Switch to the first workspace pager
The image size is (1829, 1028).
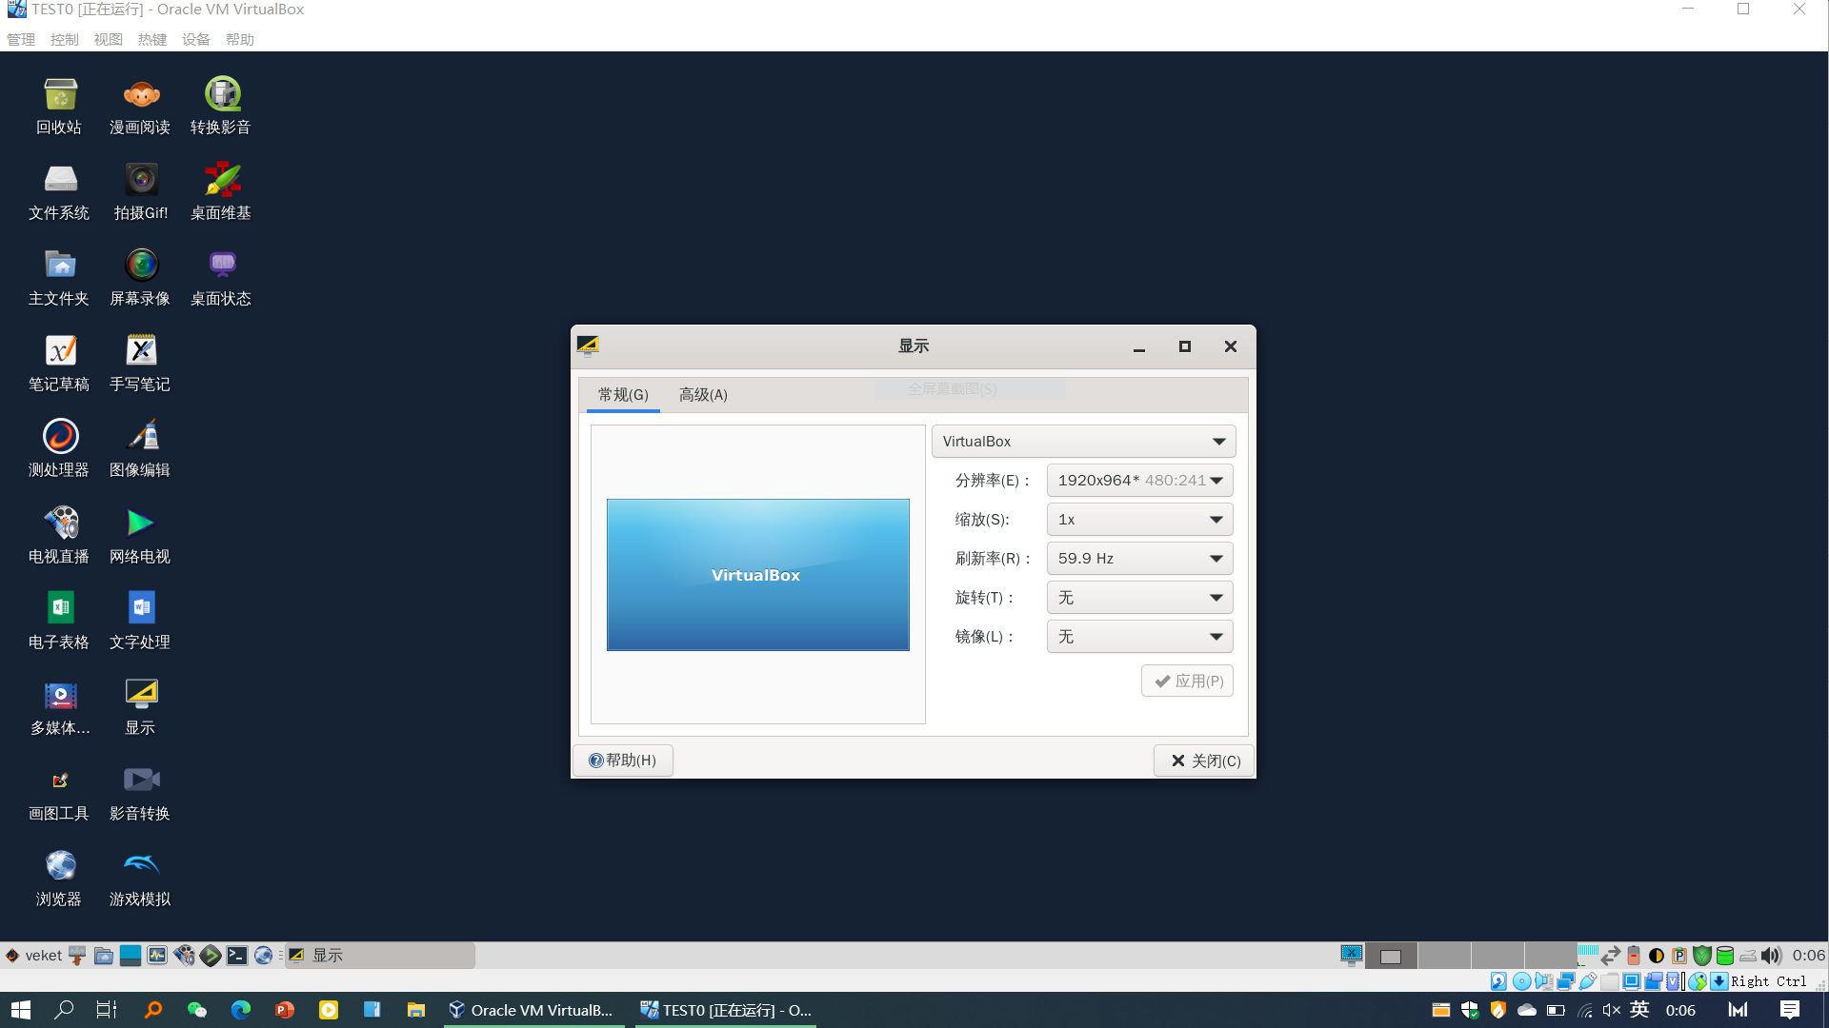pos(1391,956)
